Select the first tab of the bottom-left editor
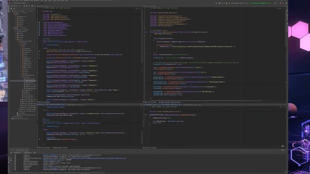310x174 pixels. pyautogui.click(x=41, y=104)
